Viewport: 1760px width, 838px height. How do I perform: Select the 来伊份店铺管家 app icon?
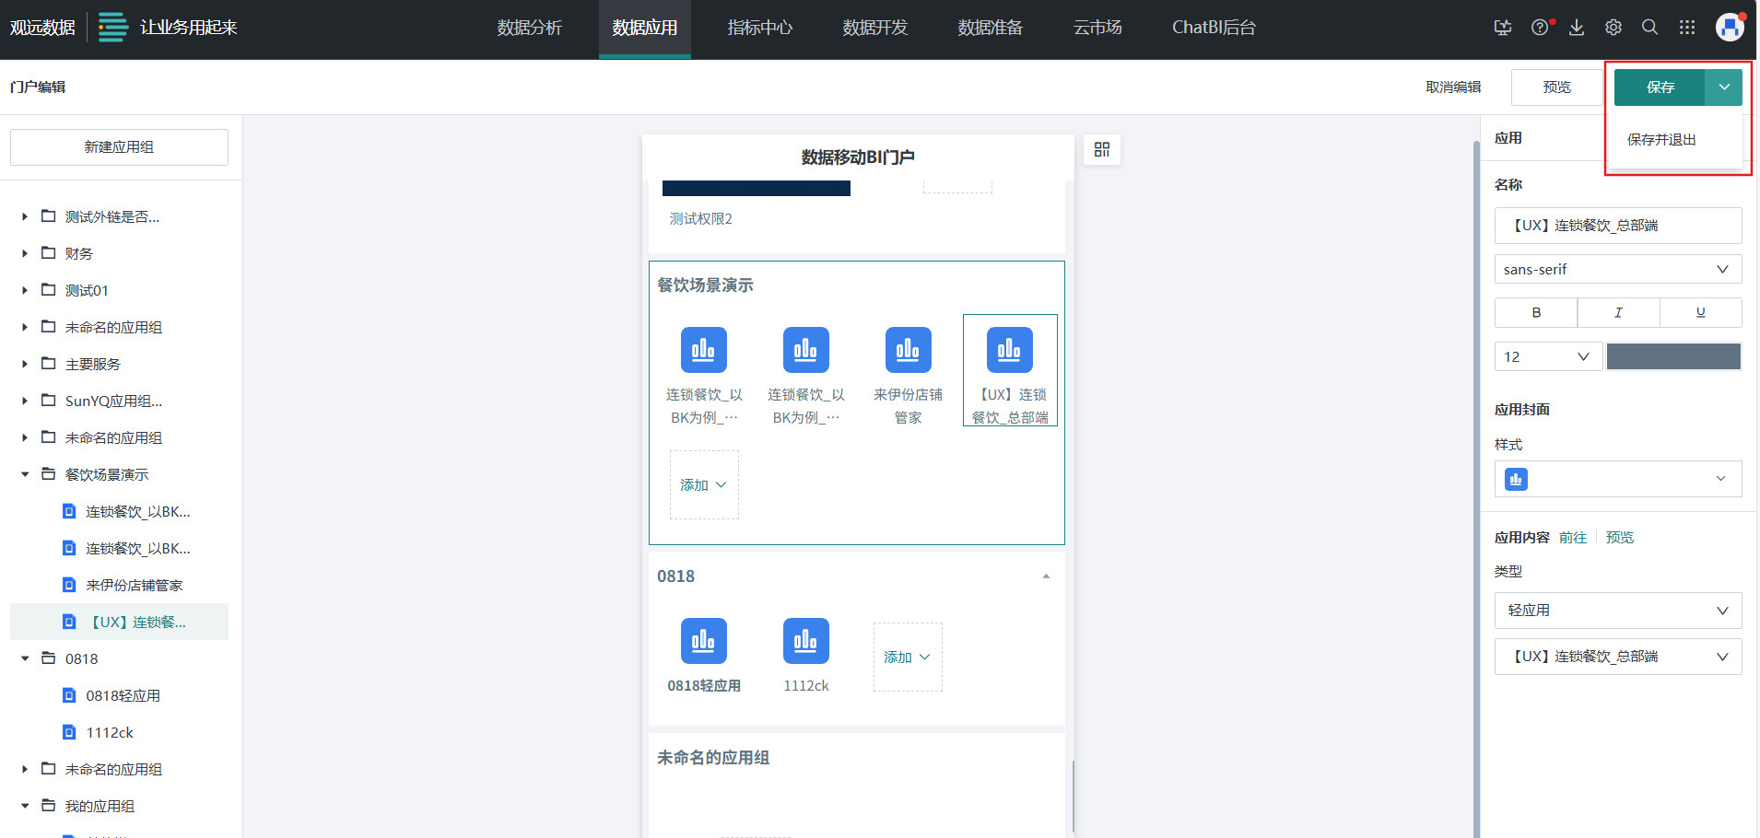click(x=908, y=350)
